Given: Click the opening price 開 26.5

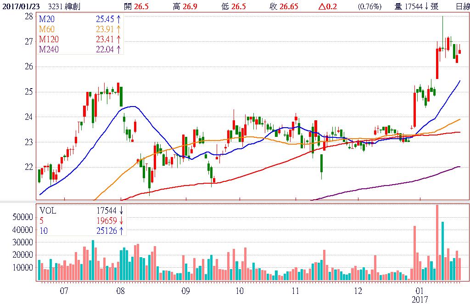Looking at the screenshot, I should point(136,6).
